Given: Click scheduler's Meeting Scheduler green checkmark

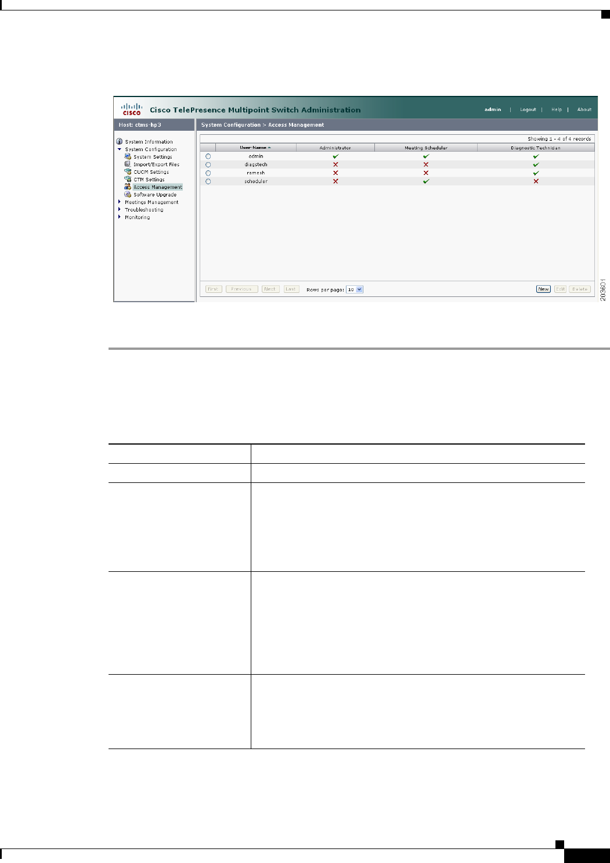Looking at the screenshot, I should tap(426, 181).
